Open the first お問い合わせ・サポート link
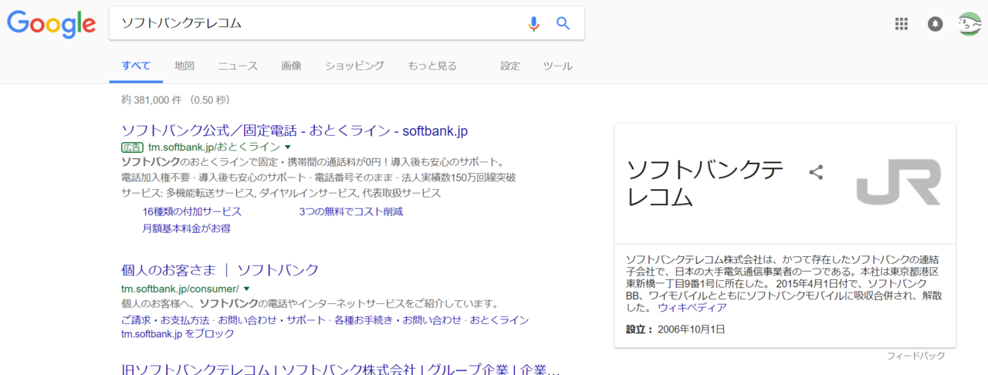The image size is (988, 375). (272, 320)
